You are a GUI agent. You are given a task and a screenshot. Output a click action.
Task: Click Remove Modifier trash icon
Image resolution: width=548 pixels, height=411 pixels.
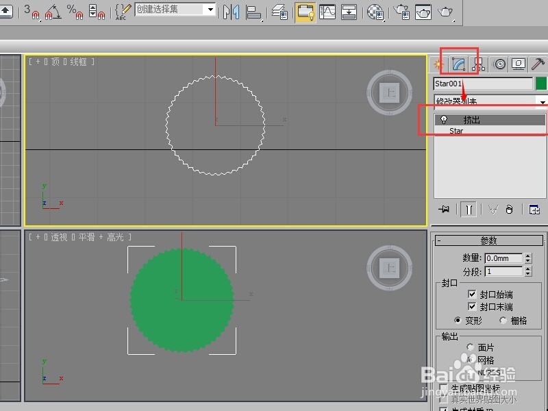510,210
